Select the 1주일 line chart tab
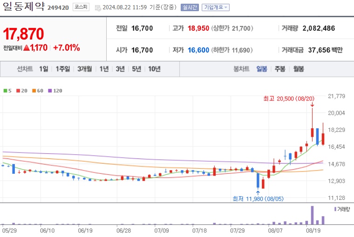Screen dimensions: 354x237 [63, 69]
